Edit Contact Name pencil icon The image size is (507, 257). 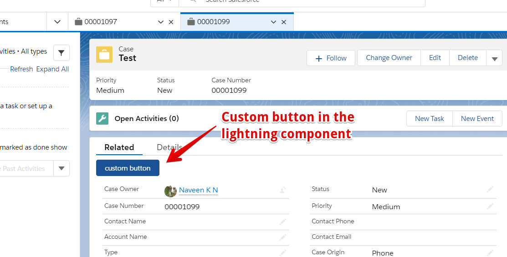(282, 222)
